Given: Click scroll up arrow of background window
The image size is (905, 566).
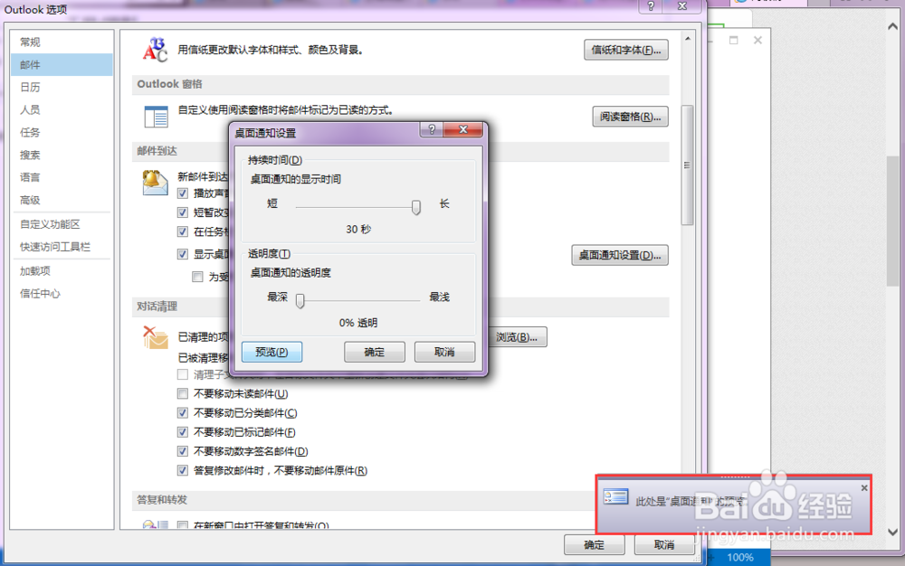Looking at the screenshot, I should tap(893, 26).
